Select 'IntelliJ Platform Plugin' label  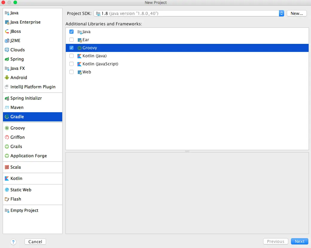click(x=33, y=87)
